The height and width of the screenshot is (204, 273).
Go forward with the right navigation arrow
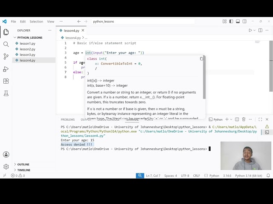(86, 22)
